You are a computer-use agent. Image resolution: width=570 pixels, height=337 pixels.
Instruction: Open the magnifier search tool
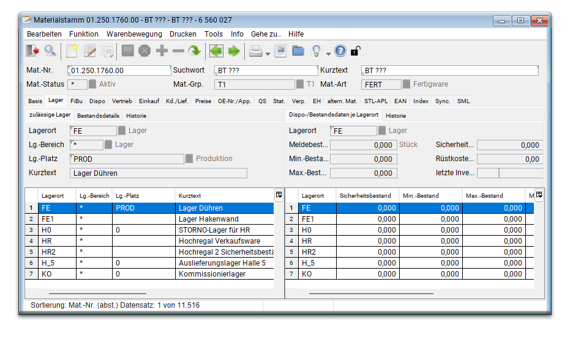50,51
